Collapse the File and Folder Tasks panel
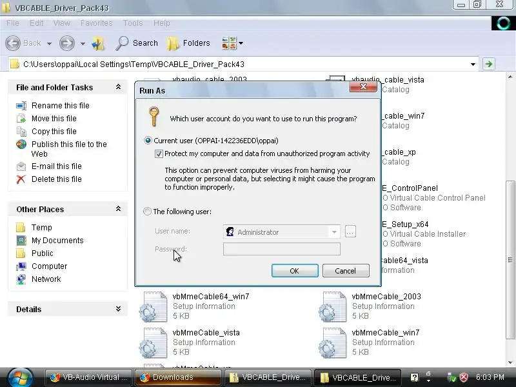This screenshot has height=387, width=516. point(118,87)
